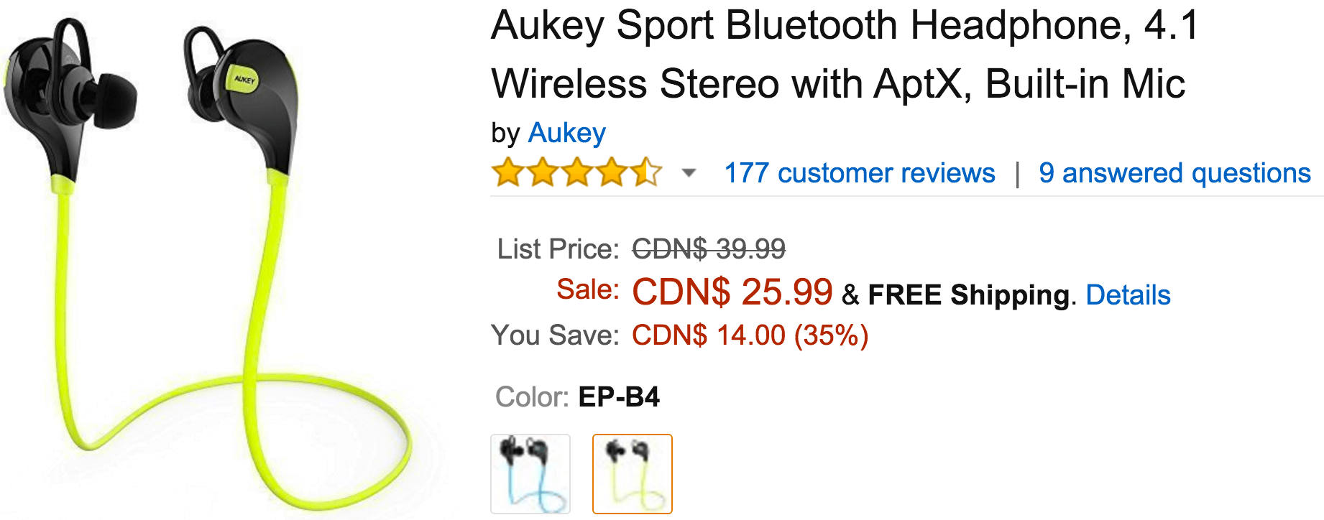Open the Aukey brand link

coord(566,134)
